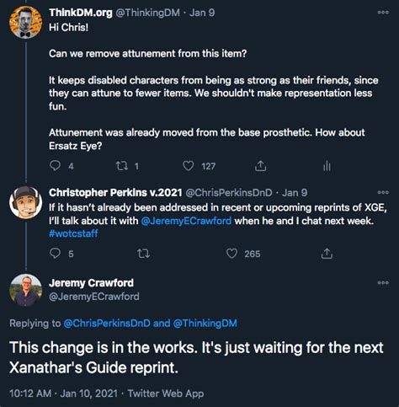Viewport: 399px width, 407px height.
Task: Reply to Christopher Perkins' tweet
Action: 55,254
